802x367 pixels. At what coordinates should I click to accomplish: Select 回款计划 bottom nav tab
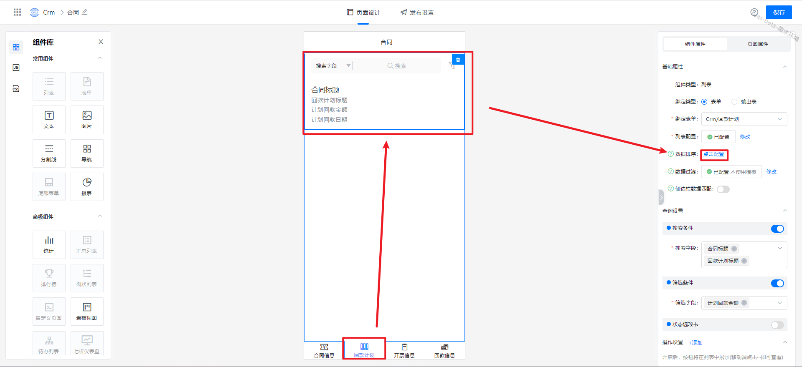click(364, 351)
